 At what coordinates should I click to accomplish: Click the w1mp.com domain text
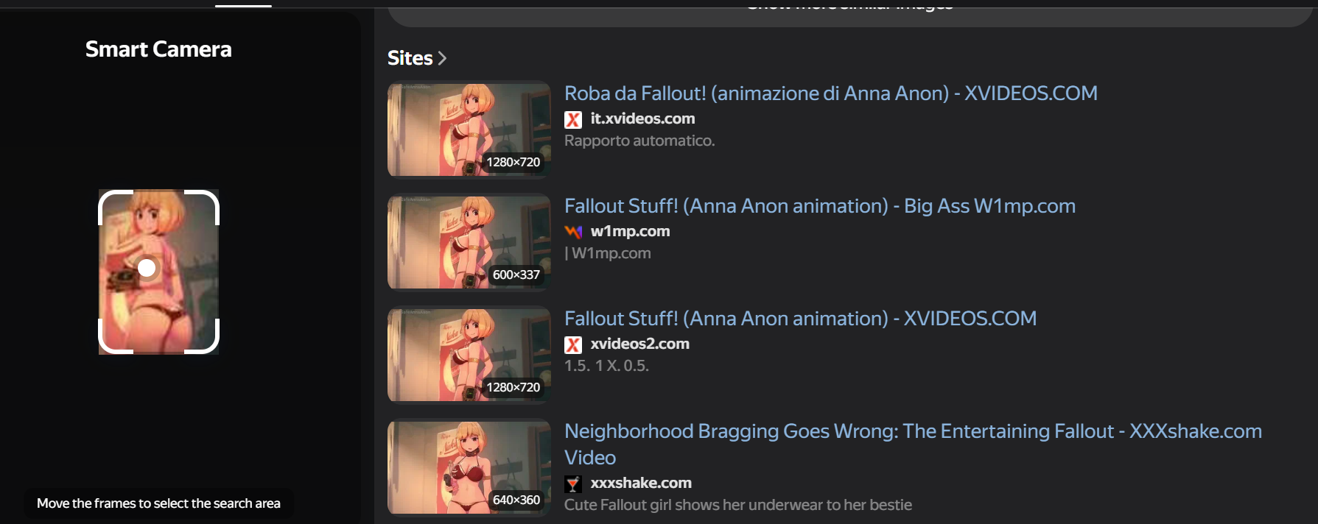tap(630, 231)
